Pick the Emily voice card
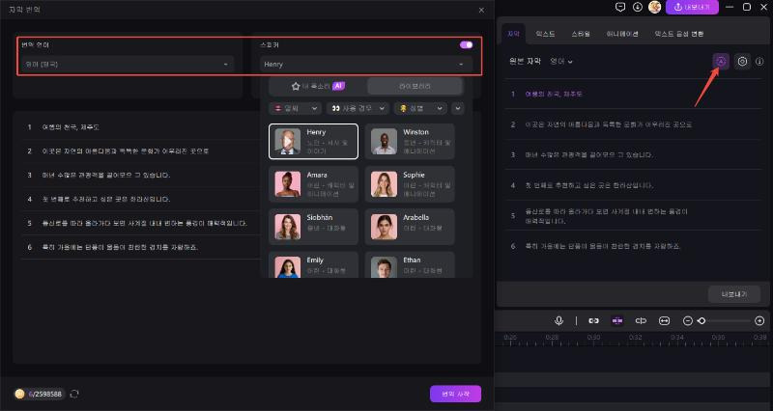This screenshot has height=411, width=773. point(313,264)
